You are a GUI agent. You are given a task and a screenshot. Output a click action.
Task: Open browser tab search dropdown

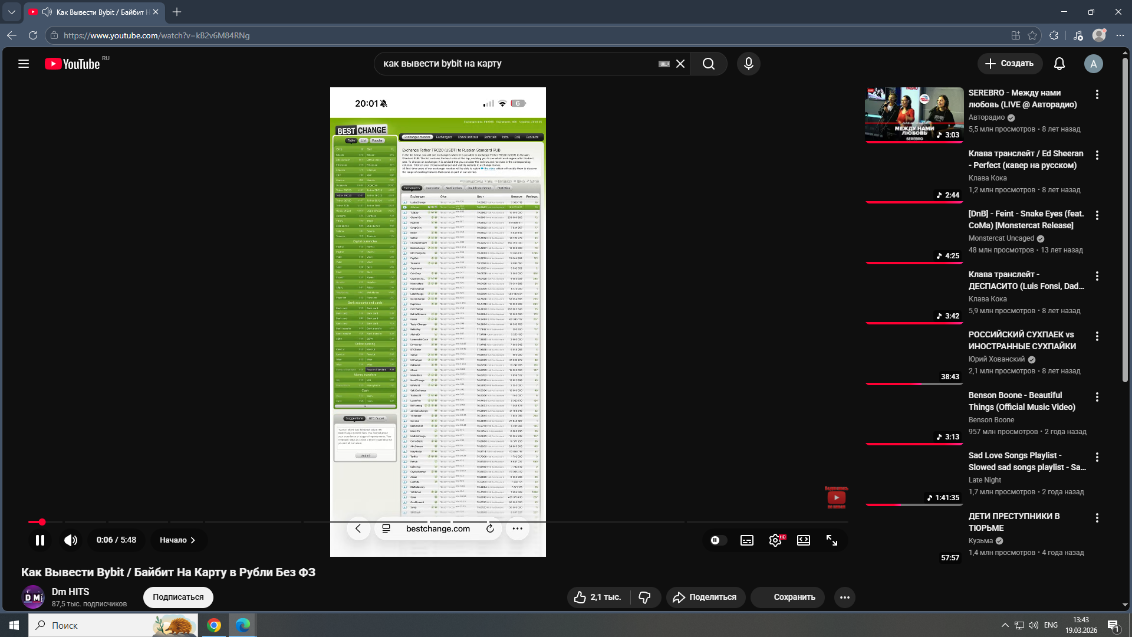[x=11, y=12]
